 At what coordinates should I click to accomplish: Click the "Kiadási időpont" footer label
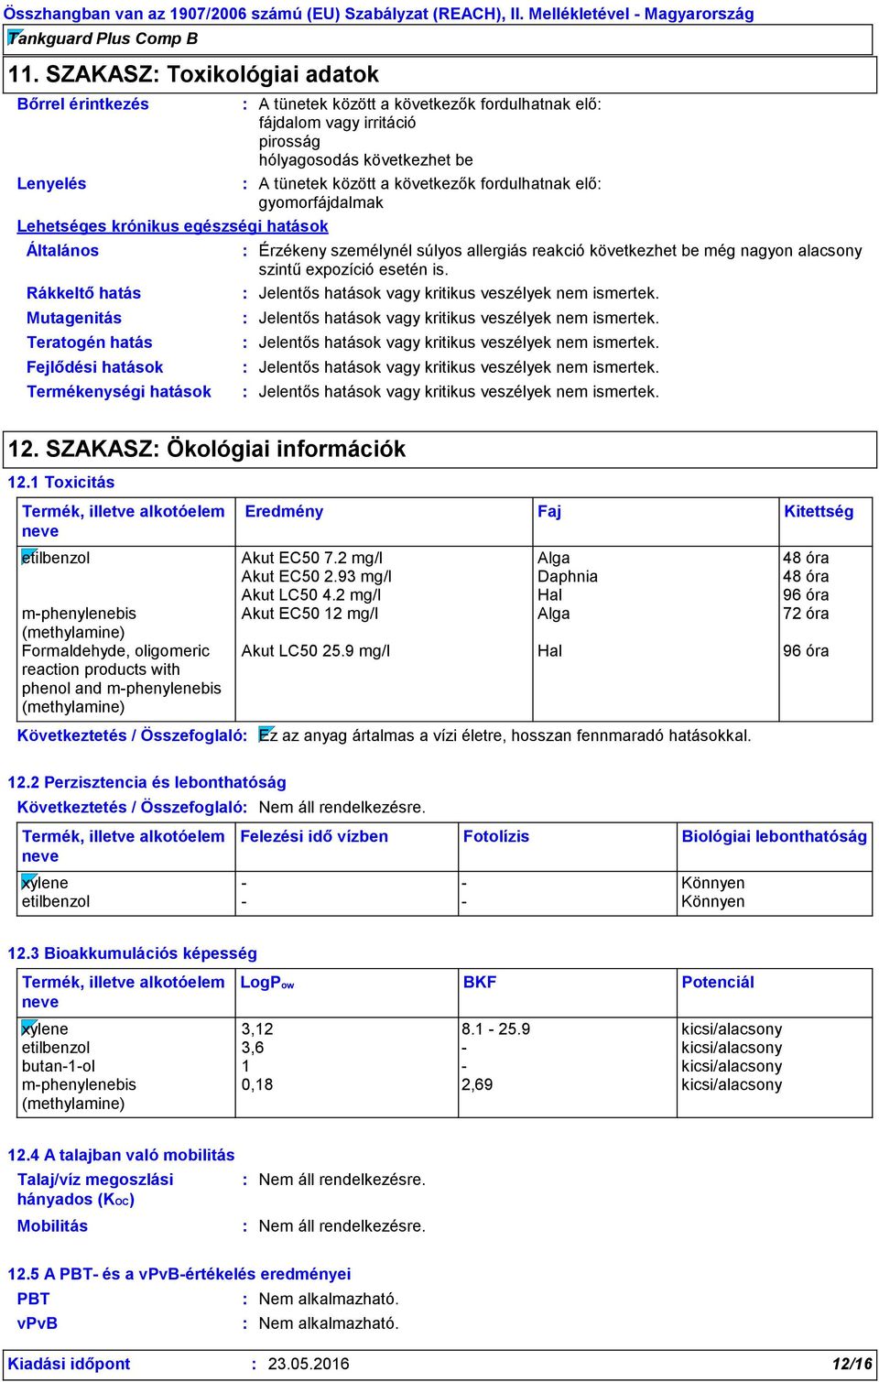pos(70,1365)
